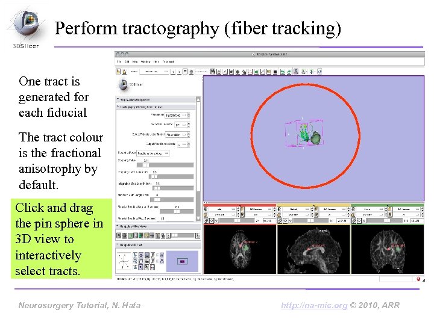The height and width of the screenshot is (325, 434).
Task: Click the axial brain slice image
Action: (240, 249)
